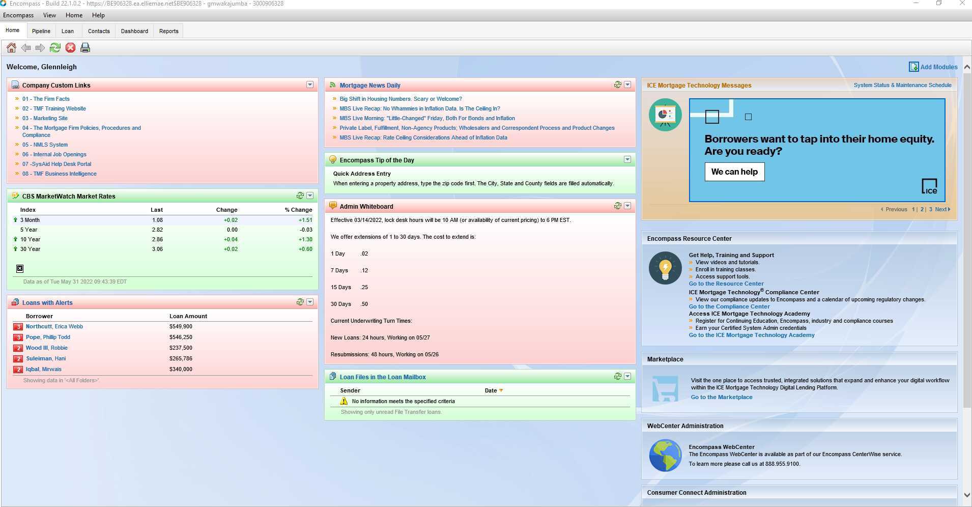The height and width of the screenshot is (507, 972).
Task: Click the Forward arrow toolbar icon
Action: (40, 48)
